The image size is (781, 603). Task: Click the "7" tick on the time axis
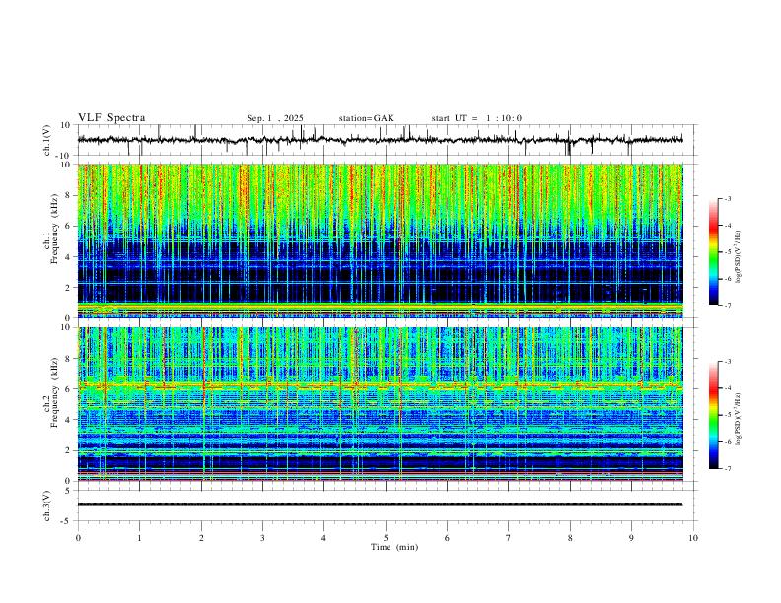pos(509,538)
